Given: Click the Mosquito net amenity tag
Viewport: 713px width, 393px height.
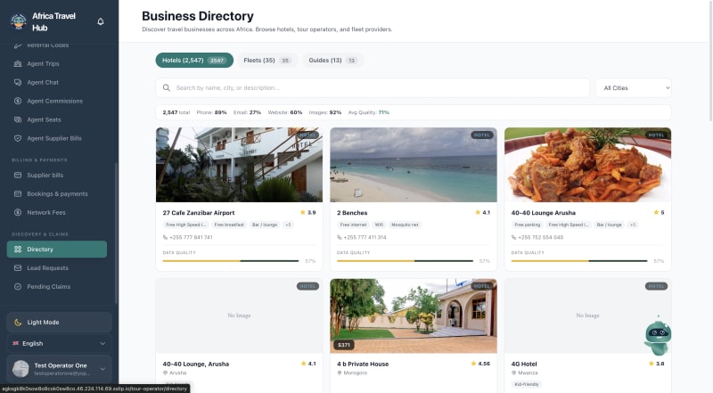Looking at the screenshot, I should pyautogui.click(x=405, y=225).
